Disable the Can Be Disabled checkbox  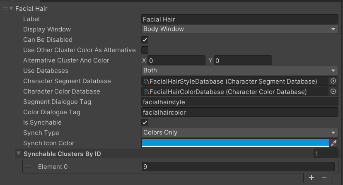coord(145,40)
